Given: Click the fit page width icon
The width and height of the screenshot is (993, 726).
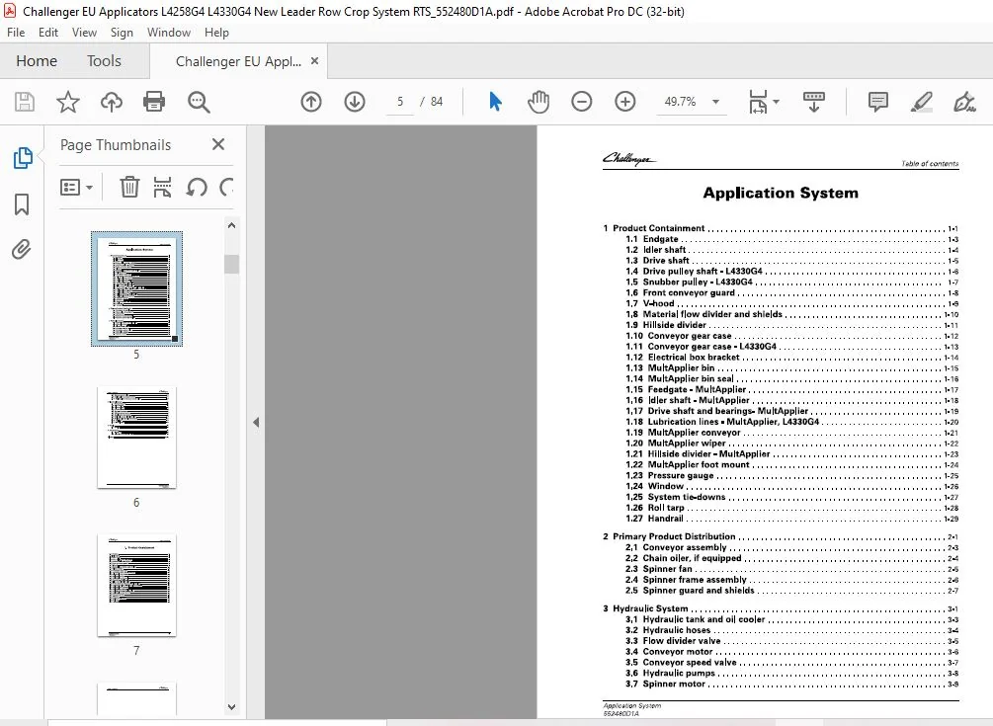Looking at the screenshot, I should (758, 102).
